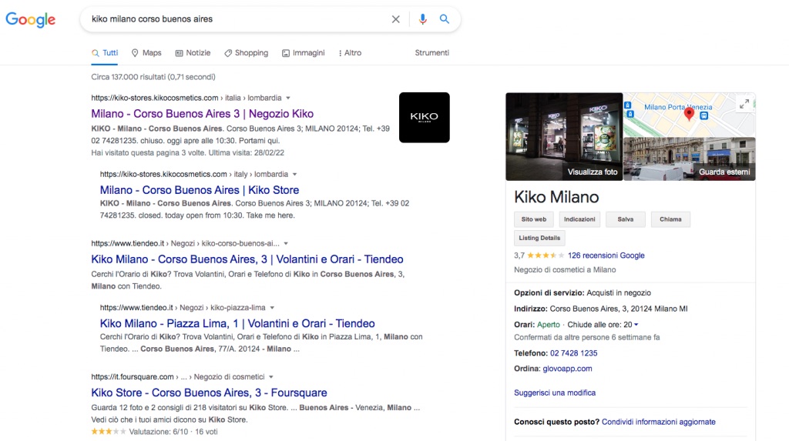Click phone number 02 7428 1235
The image size is (789, 441).
[x=573, y=353]
